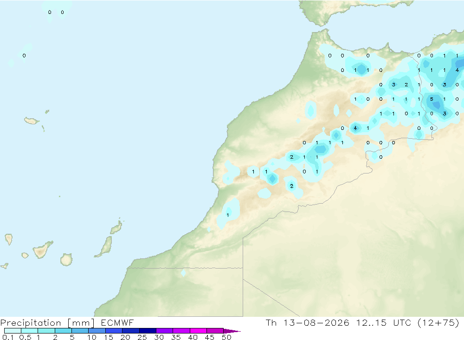Click the 45–50 mm legend color swatch
Screen dimensions: 464x340
pos(215,331)
